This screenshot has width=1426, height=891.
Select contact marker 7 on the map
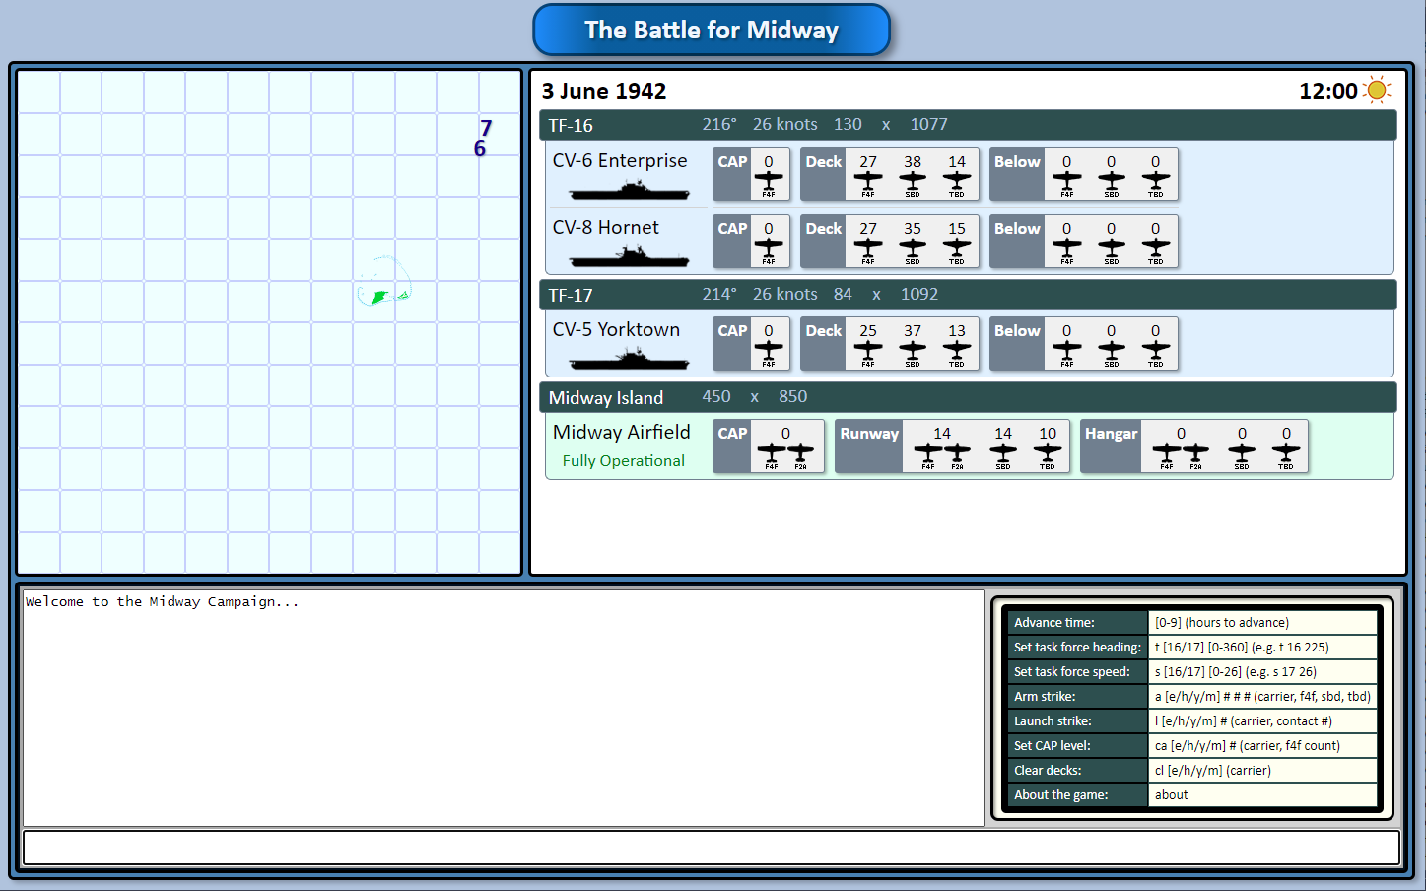(x=486, y=128)
